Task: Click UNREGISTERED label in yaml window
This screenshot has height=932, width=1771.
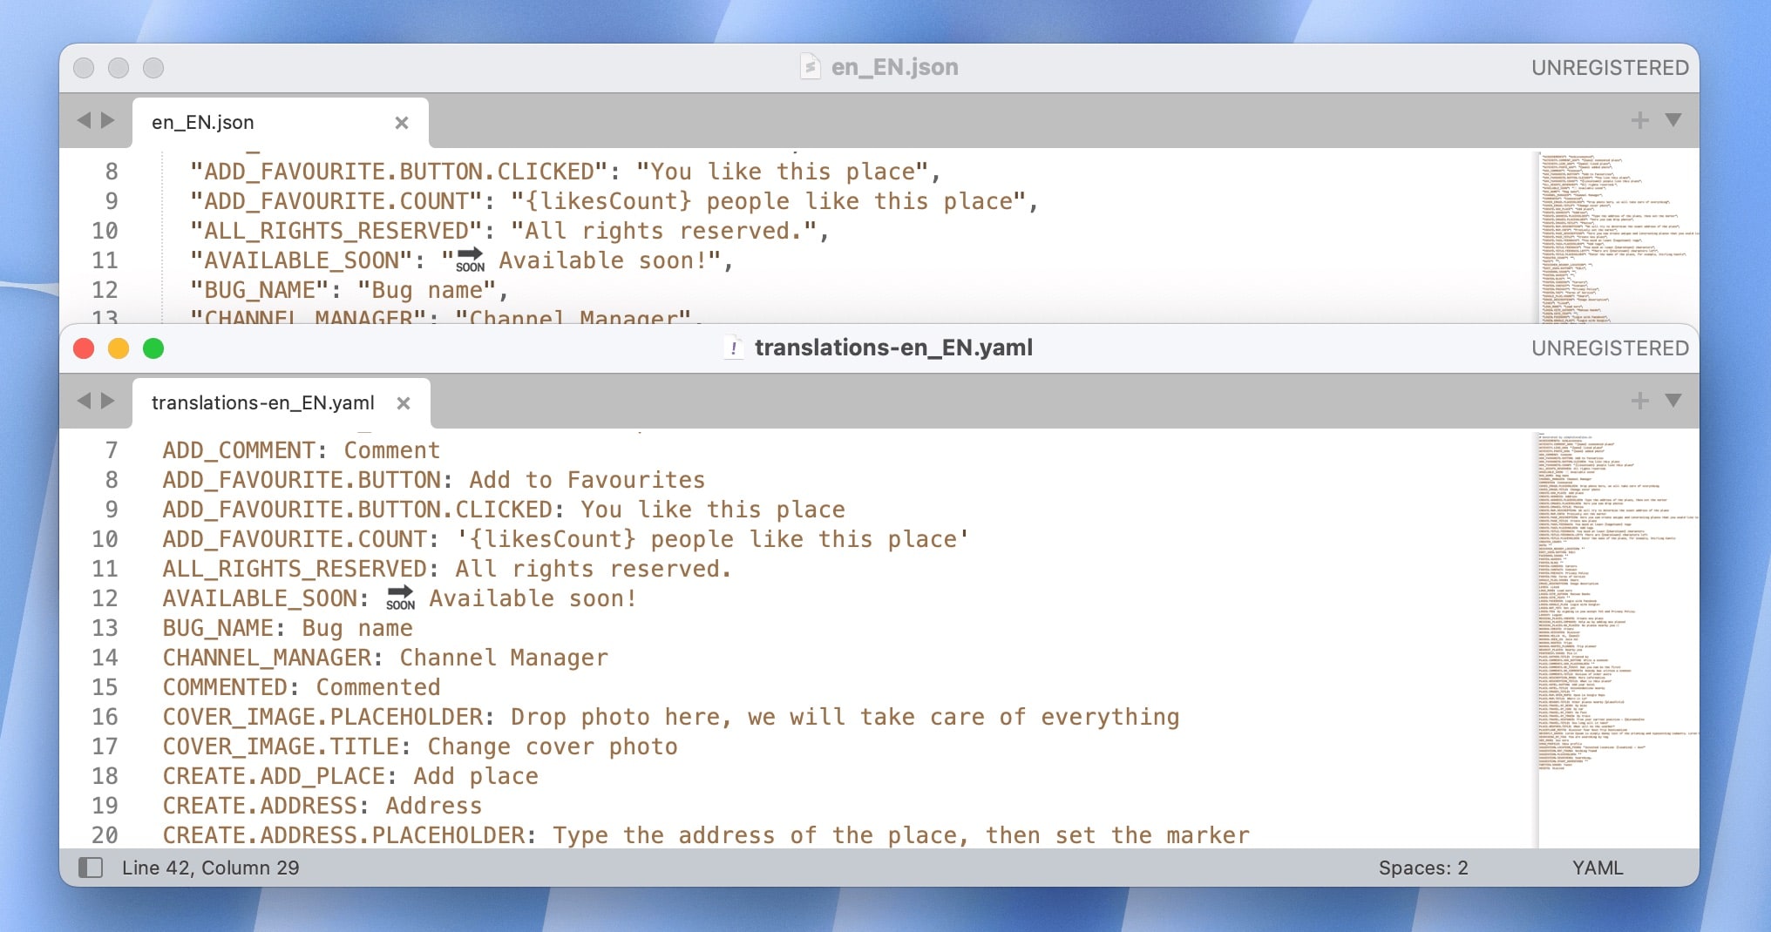Action: click(1610, 348)
